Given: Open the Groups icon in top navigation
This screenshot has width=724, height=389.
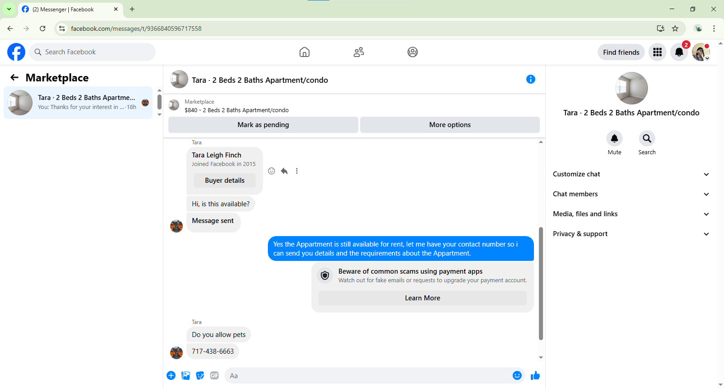Looking at the screenshot, I should pos(413,52).
